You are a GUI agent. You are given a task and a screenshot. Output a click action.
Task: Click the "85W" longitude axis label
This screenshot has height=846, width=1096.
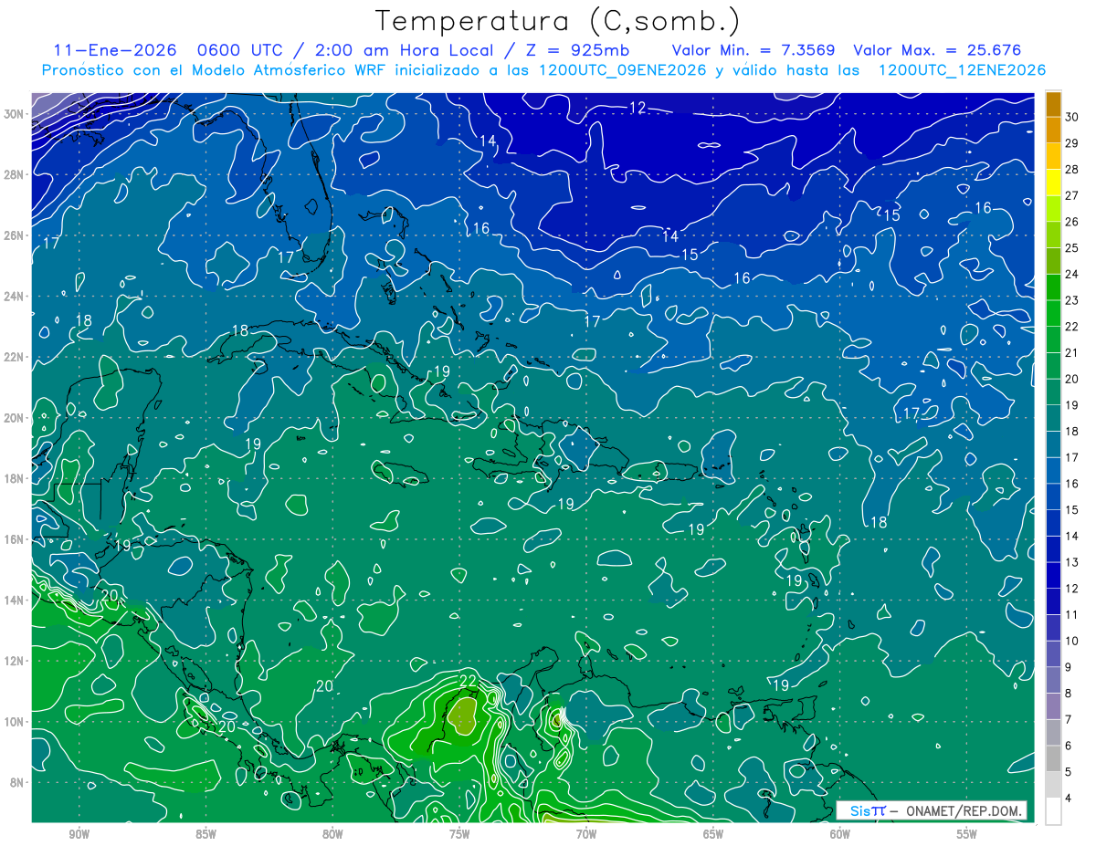[205, 834]
